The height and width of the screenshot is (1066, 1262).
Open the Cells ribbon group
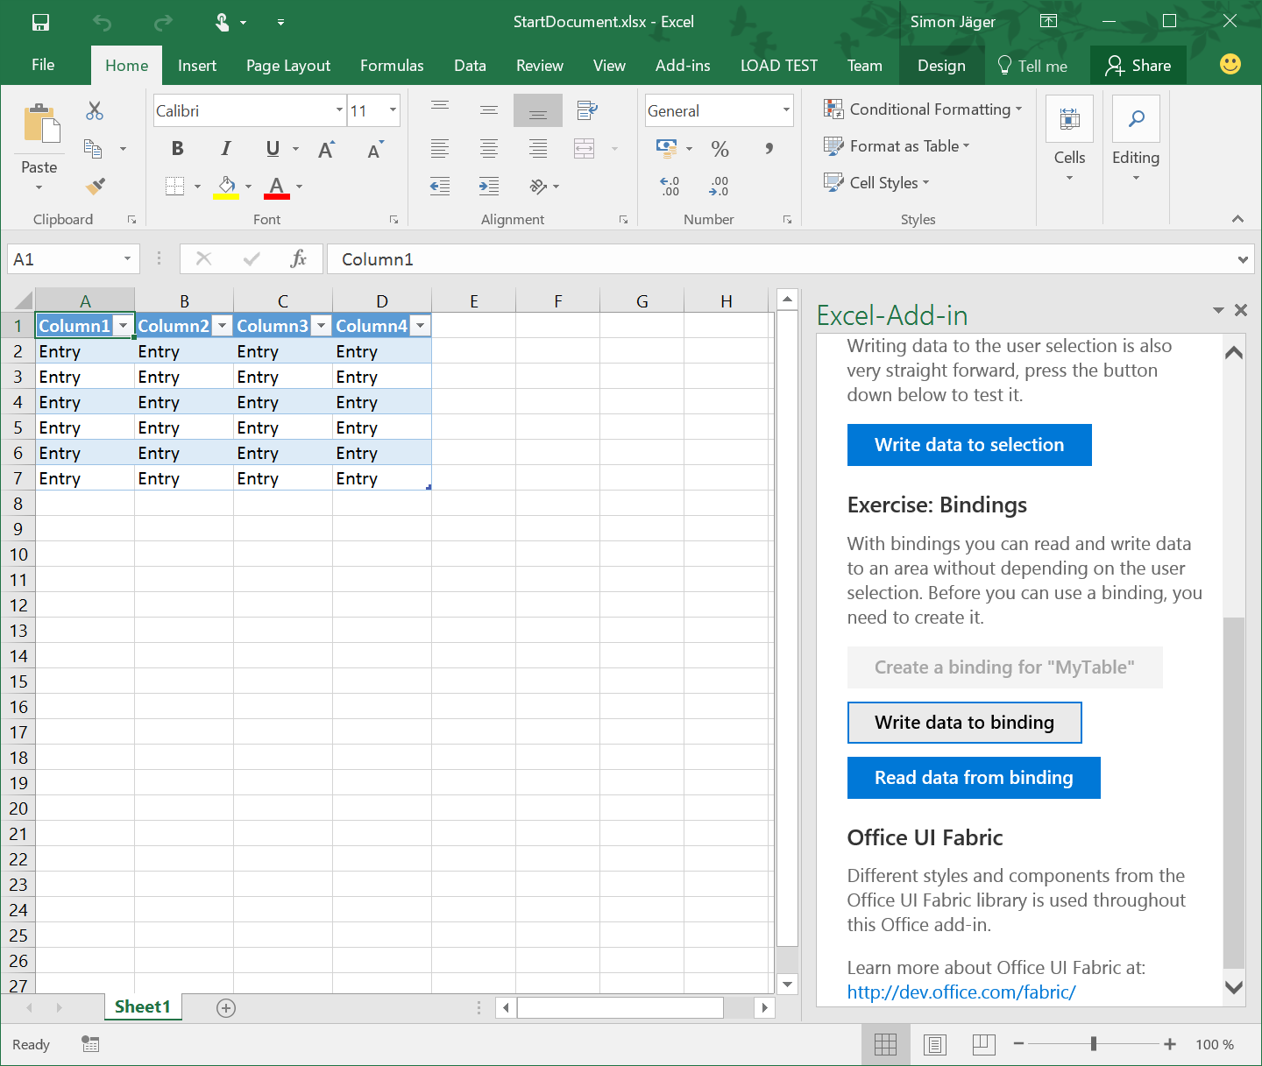click(x=1069, y=138)
